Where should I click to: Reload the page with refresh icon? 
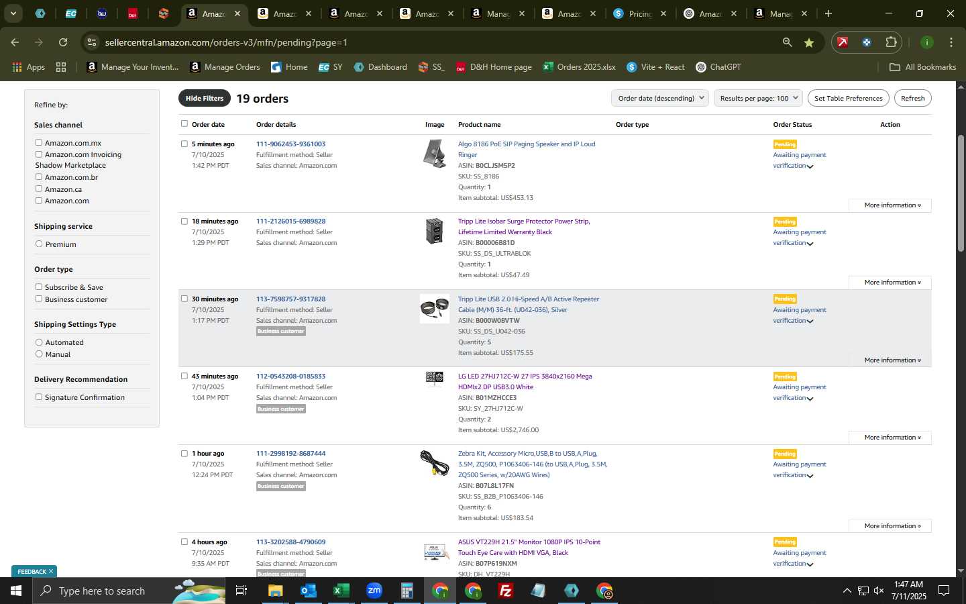(63, 42)
